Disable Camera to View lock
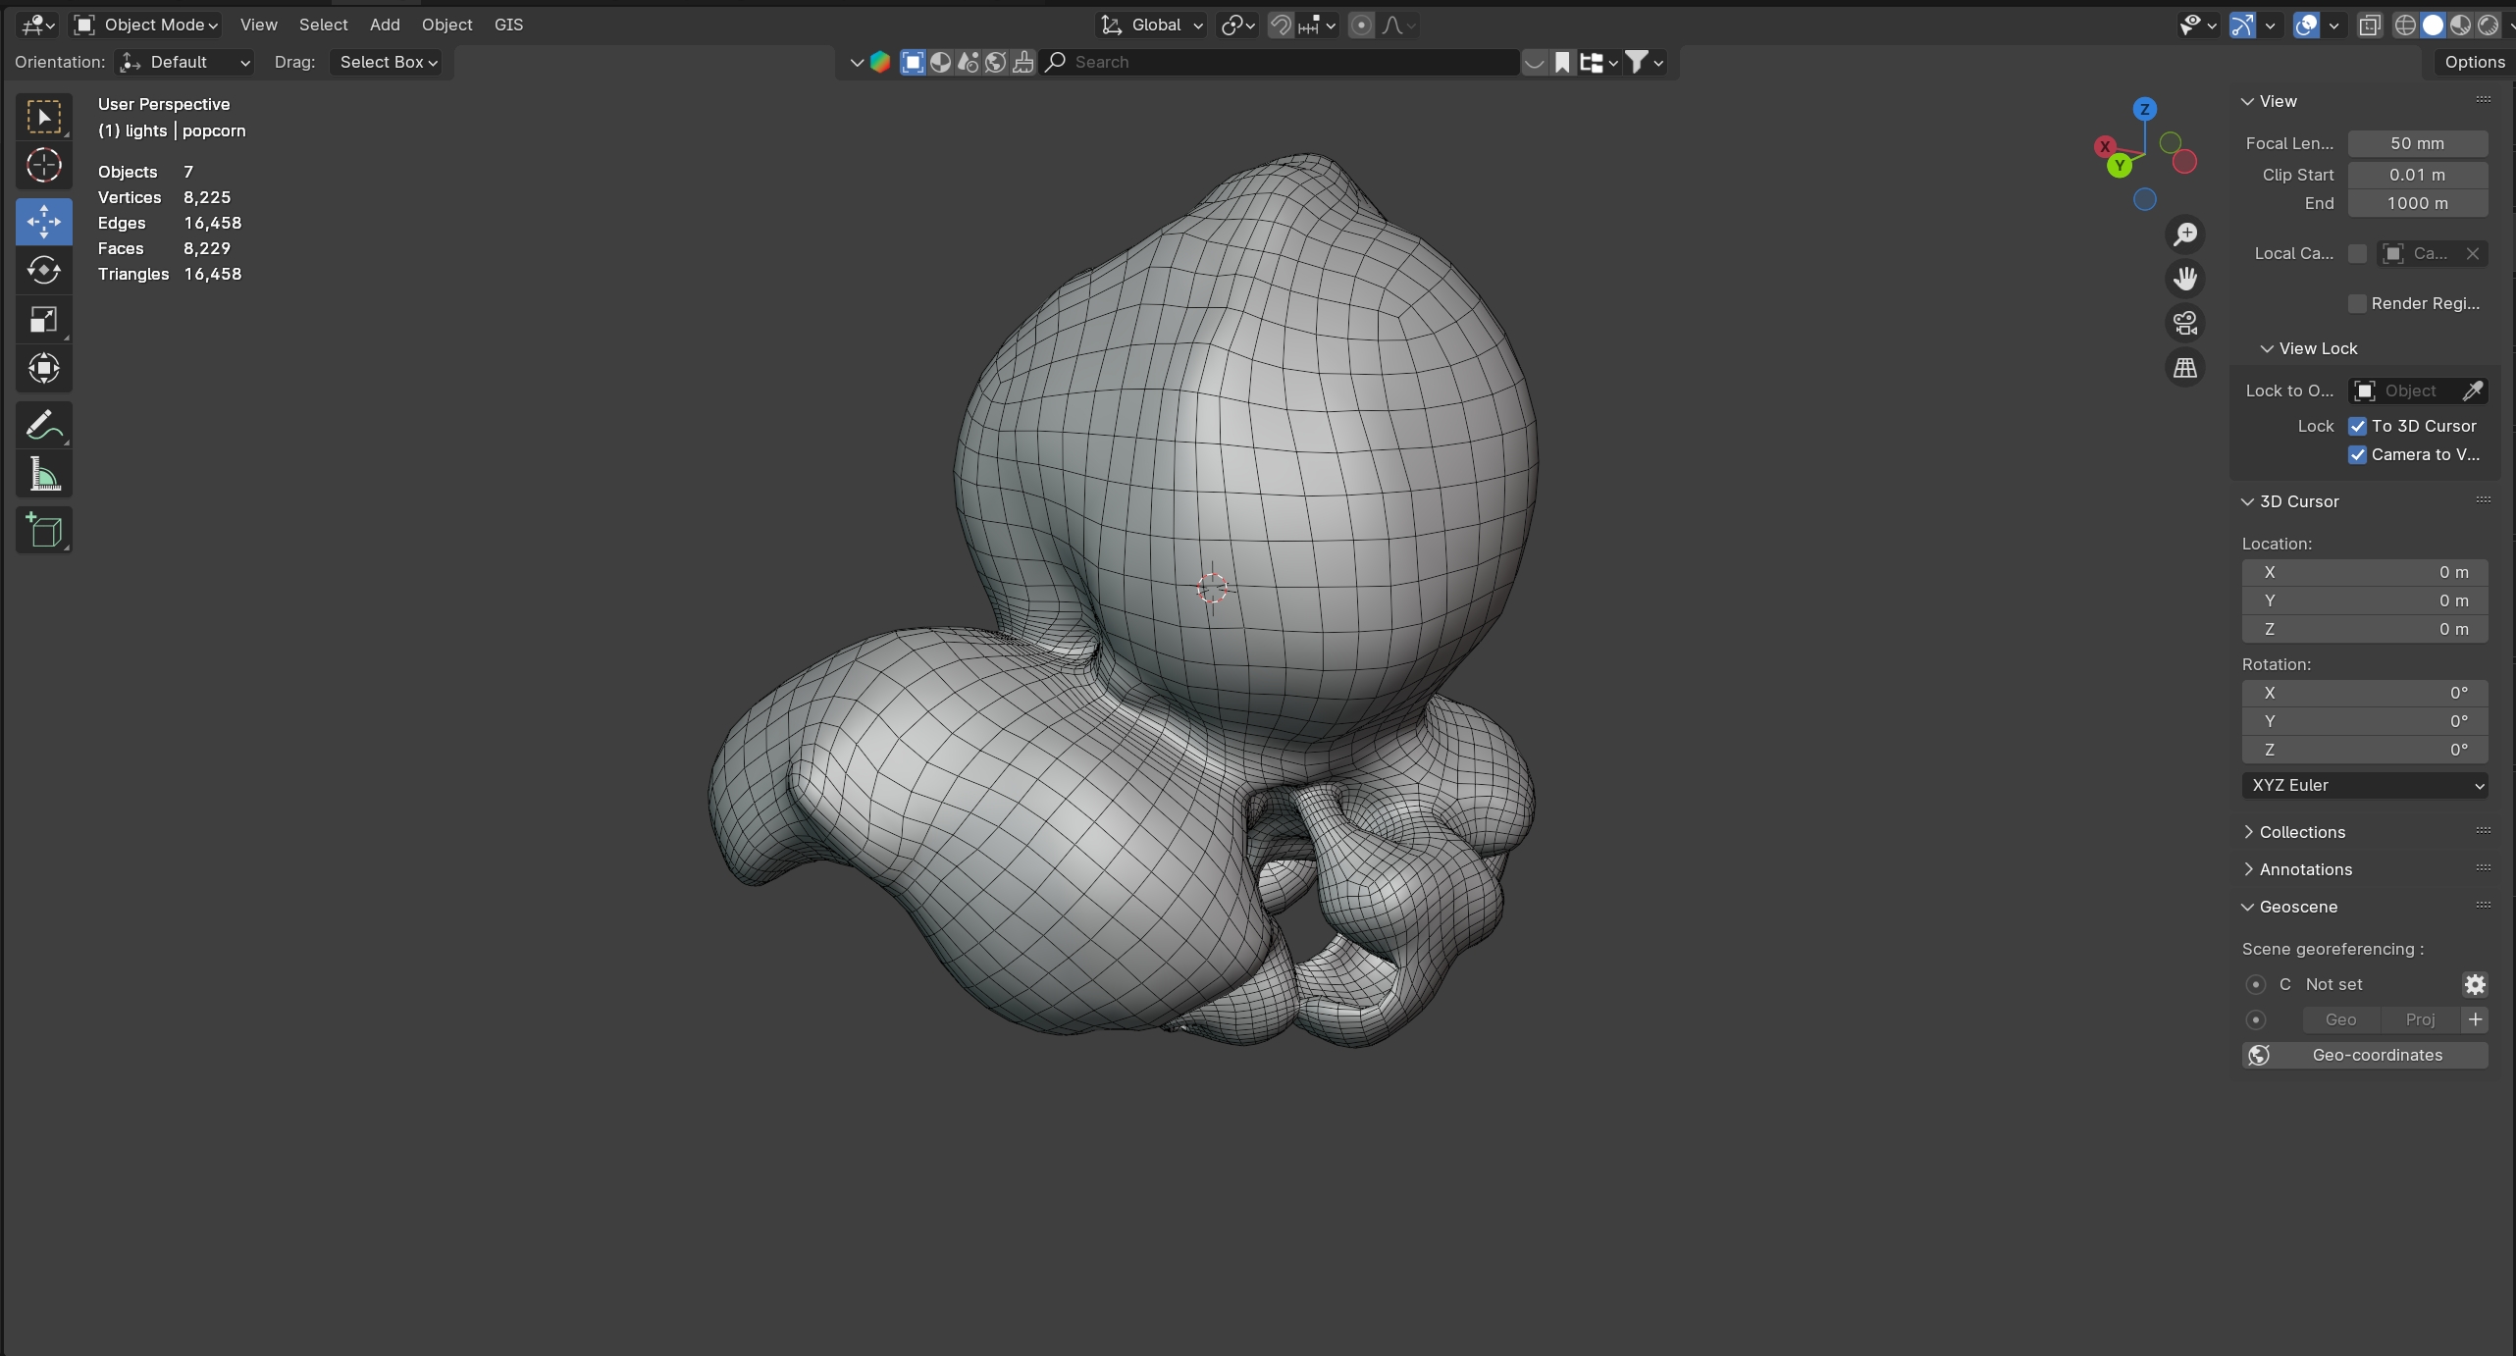The image size is (2516, 1356). click(2357, 454)
